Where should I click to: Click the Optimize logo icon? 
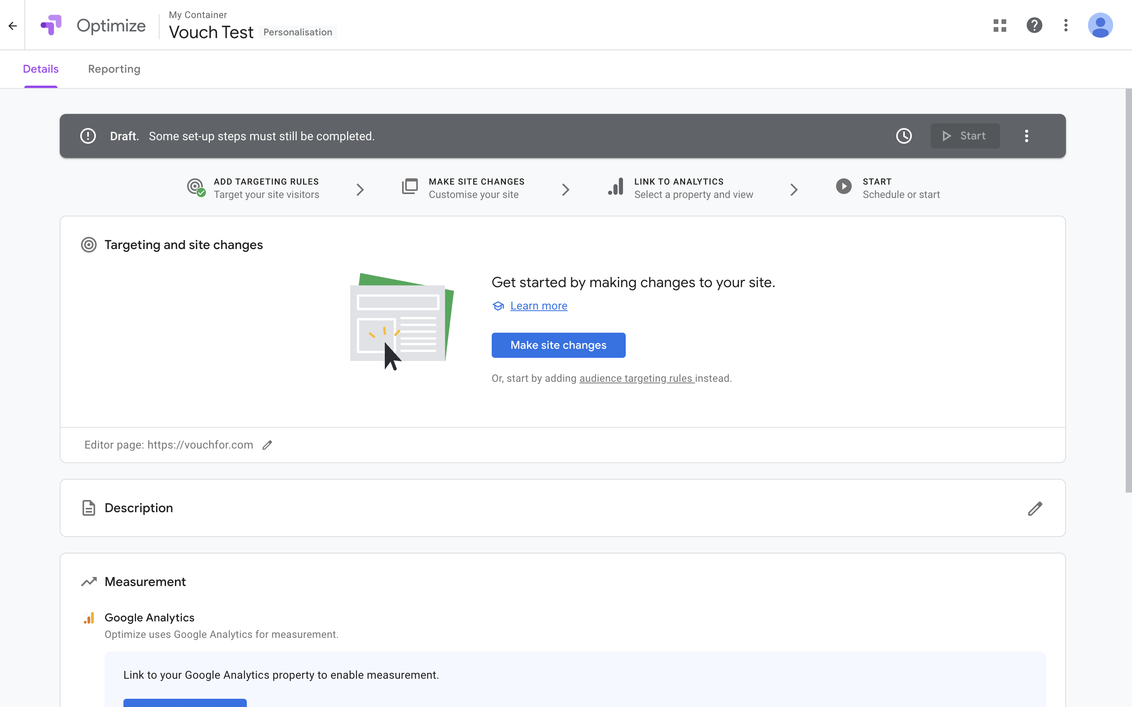click(51, 25)
